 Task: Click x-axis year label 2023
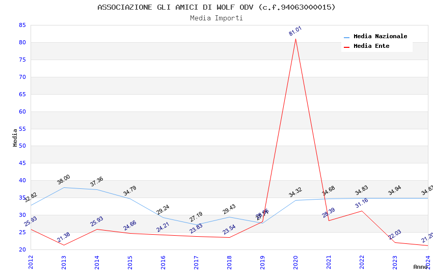coord(395,262)
